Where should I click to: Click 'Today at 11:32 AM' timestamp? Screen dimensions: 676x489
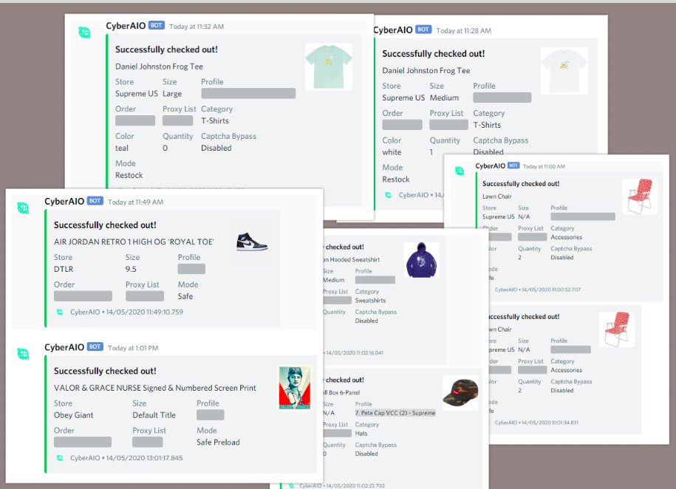pyautogui.click(x=197, y=27)
